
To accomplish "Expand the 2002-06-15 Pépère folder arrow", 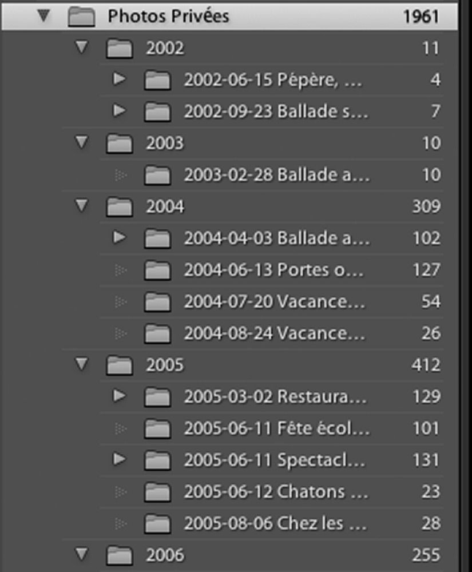I will click(119, 79).
